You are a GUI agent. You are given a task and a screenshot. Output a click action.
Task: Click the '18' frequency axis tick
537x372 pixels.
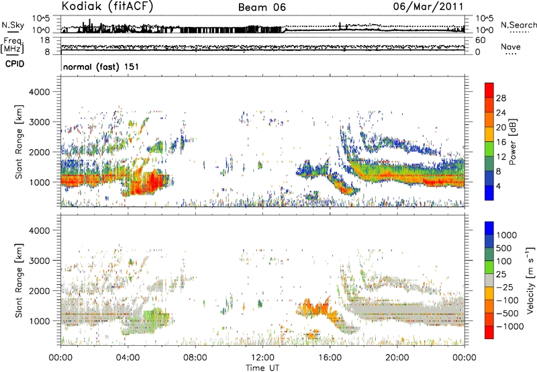click(45, 40)
